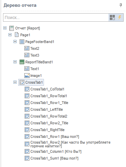126x167 pixels.
Task: Toggle the grid view icon in search box
Action: [112, 18]
